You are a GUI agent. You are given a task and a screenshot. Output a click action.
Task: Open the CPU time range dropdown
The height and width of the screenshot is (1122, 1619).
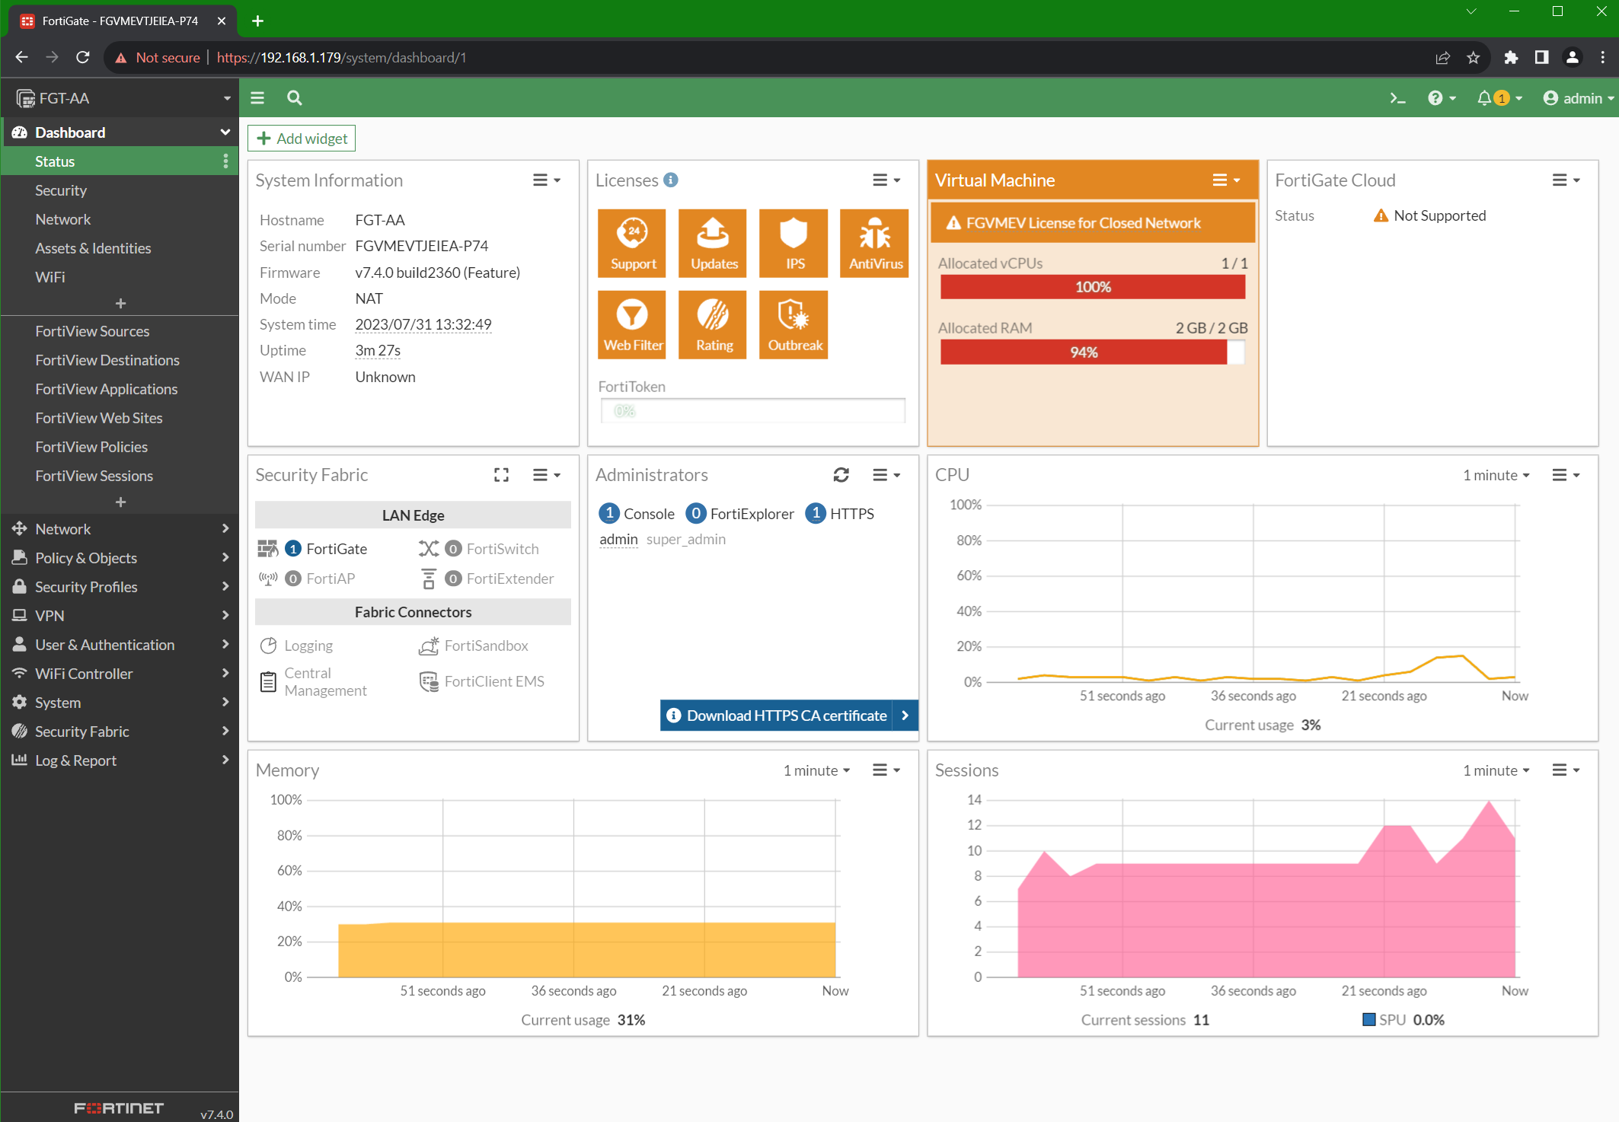click(1496, 475)
